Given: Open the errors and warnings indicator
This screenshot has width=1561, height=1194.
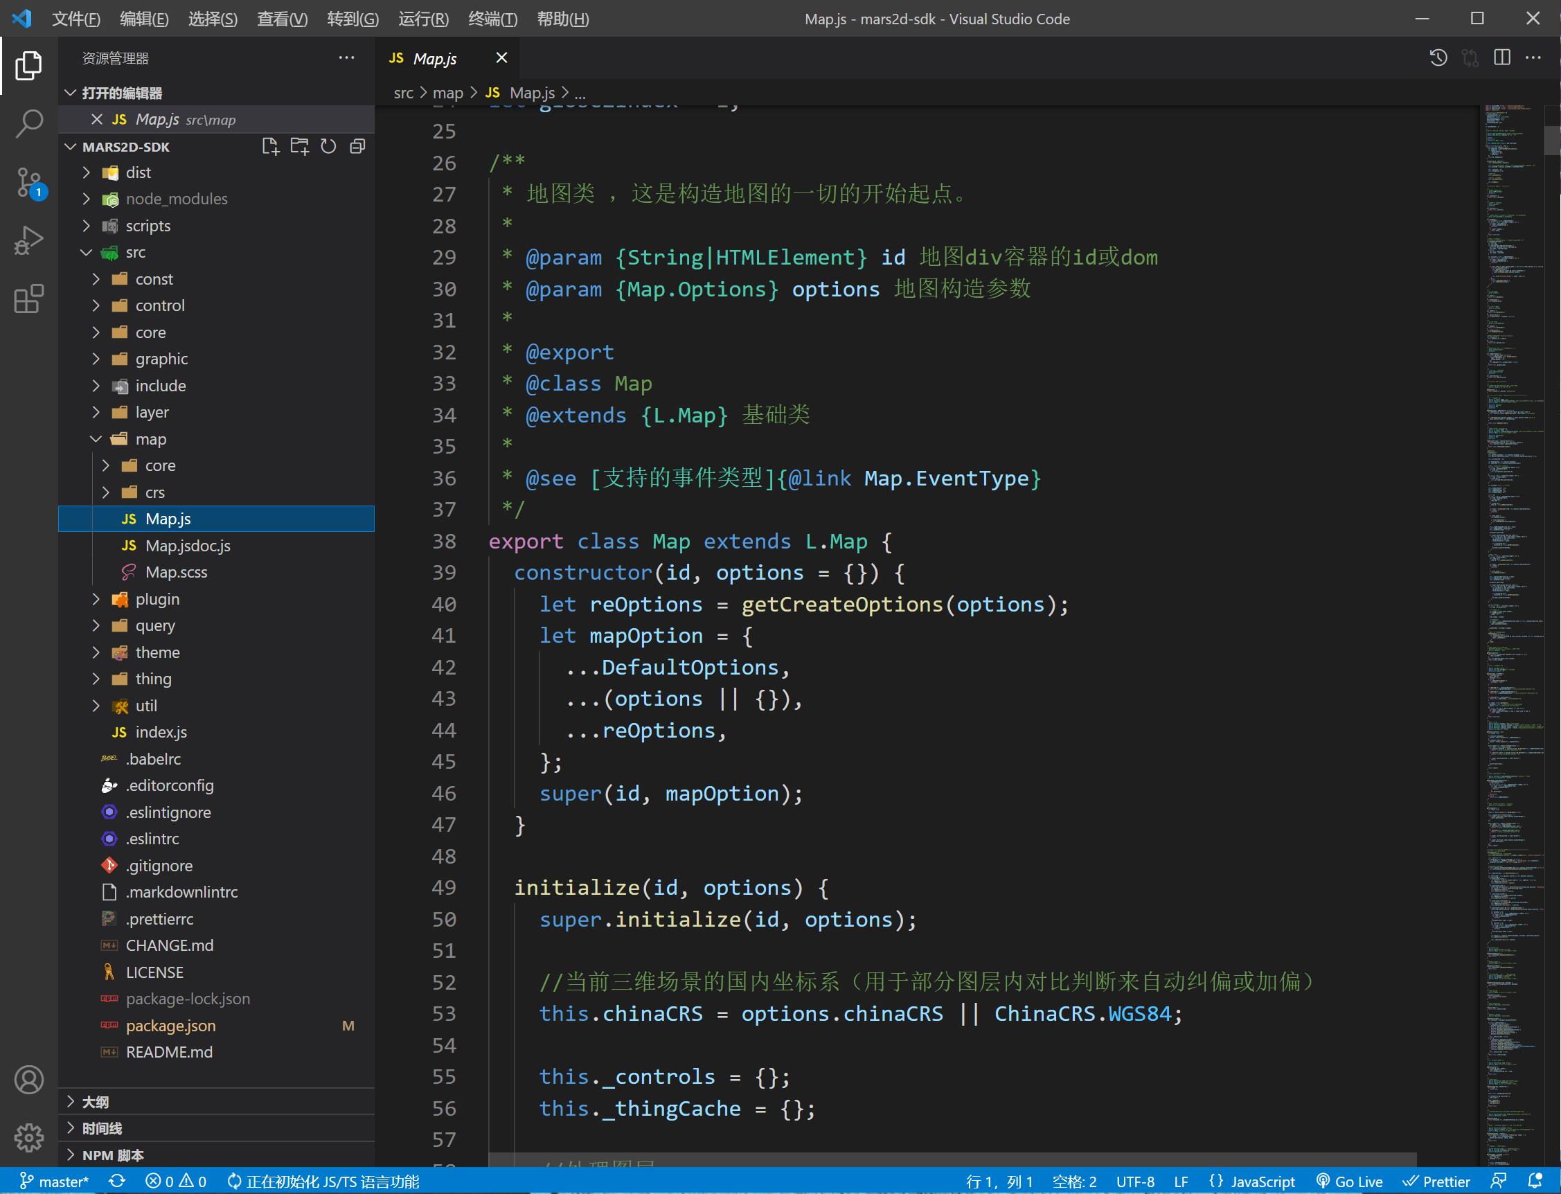Looking at the screenshot, I should (x=175, y=1182).
